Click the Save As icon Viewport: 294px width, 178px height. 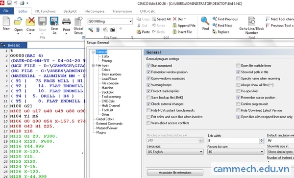[54, 21]
